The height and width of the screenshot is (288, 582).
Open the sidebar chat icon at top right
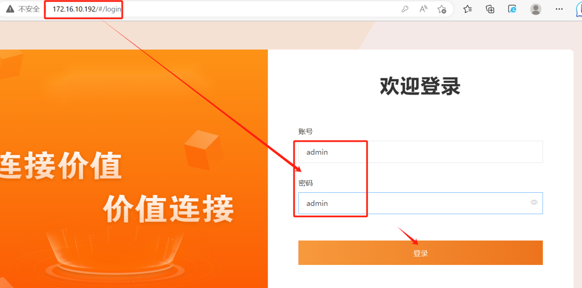coord(579,9)
